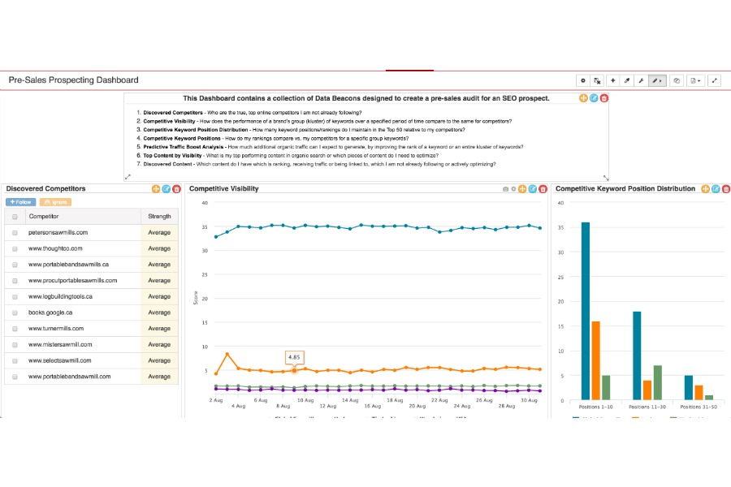Select the header checkbox in the Competitor table
Image resolution: width=731 pixels, height=487 pixels.
14,216
